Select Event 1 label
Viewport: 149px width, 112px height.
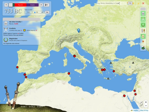(x=24, y=106)
